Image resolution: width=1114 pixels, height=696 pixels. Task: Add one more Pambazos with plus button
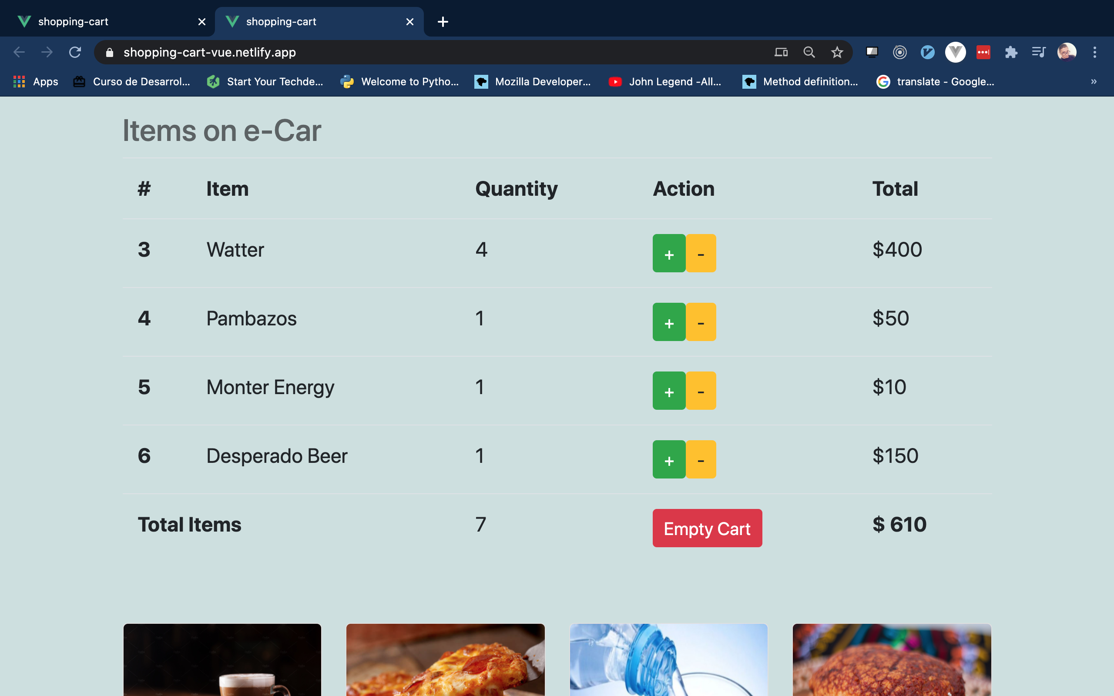pos(669,322)
